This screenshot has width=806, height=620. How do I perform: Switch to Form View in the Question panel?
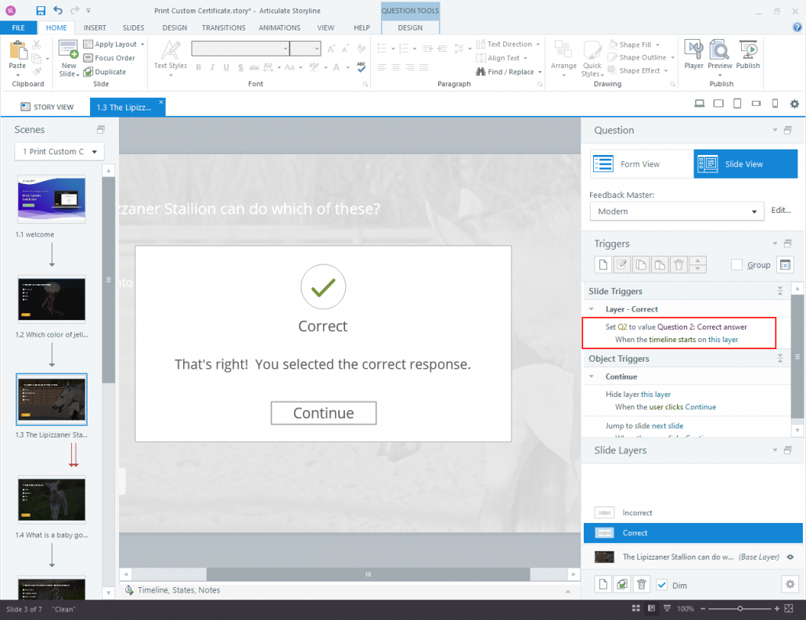point(641,164)
